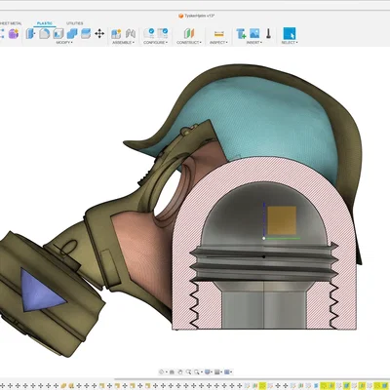Viewport: 390px width, 390px height.
Task: Click the Display Settings monitor icon
Action: 207,372
